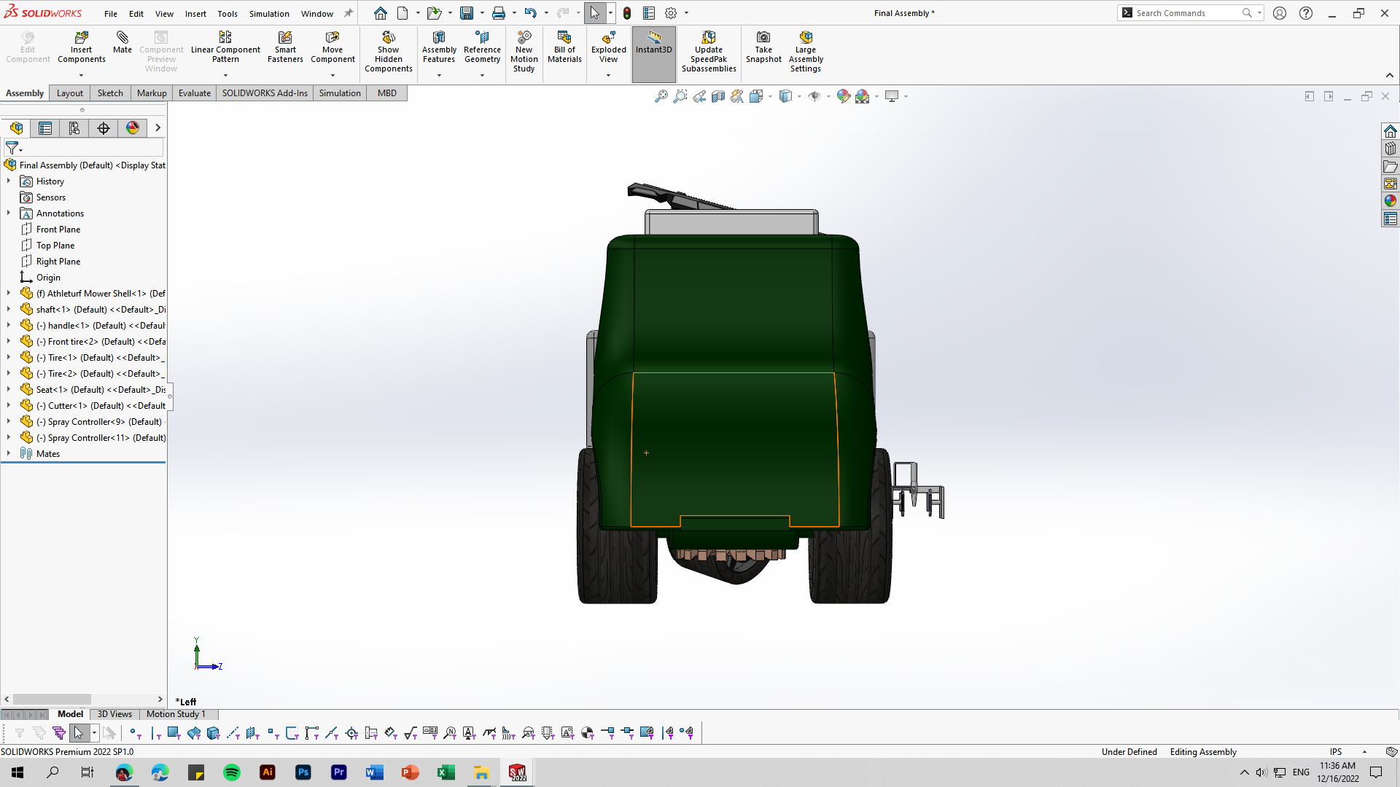This screenshot has width=1400, height=787.
Task: Click the Mate tool icon
Action: click(122, 37)
